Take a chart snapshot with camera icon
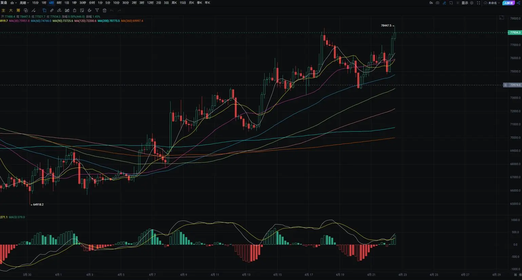Screen dimensions: 522x280 [438, 3]
